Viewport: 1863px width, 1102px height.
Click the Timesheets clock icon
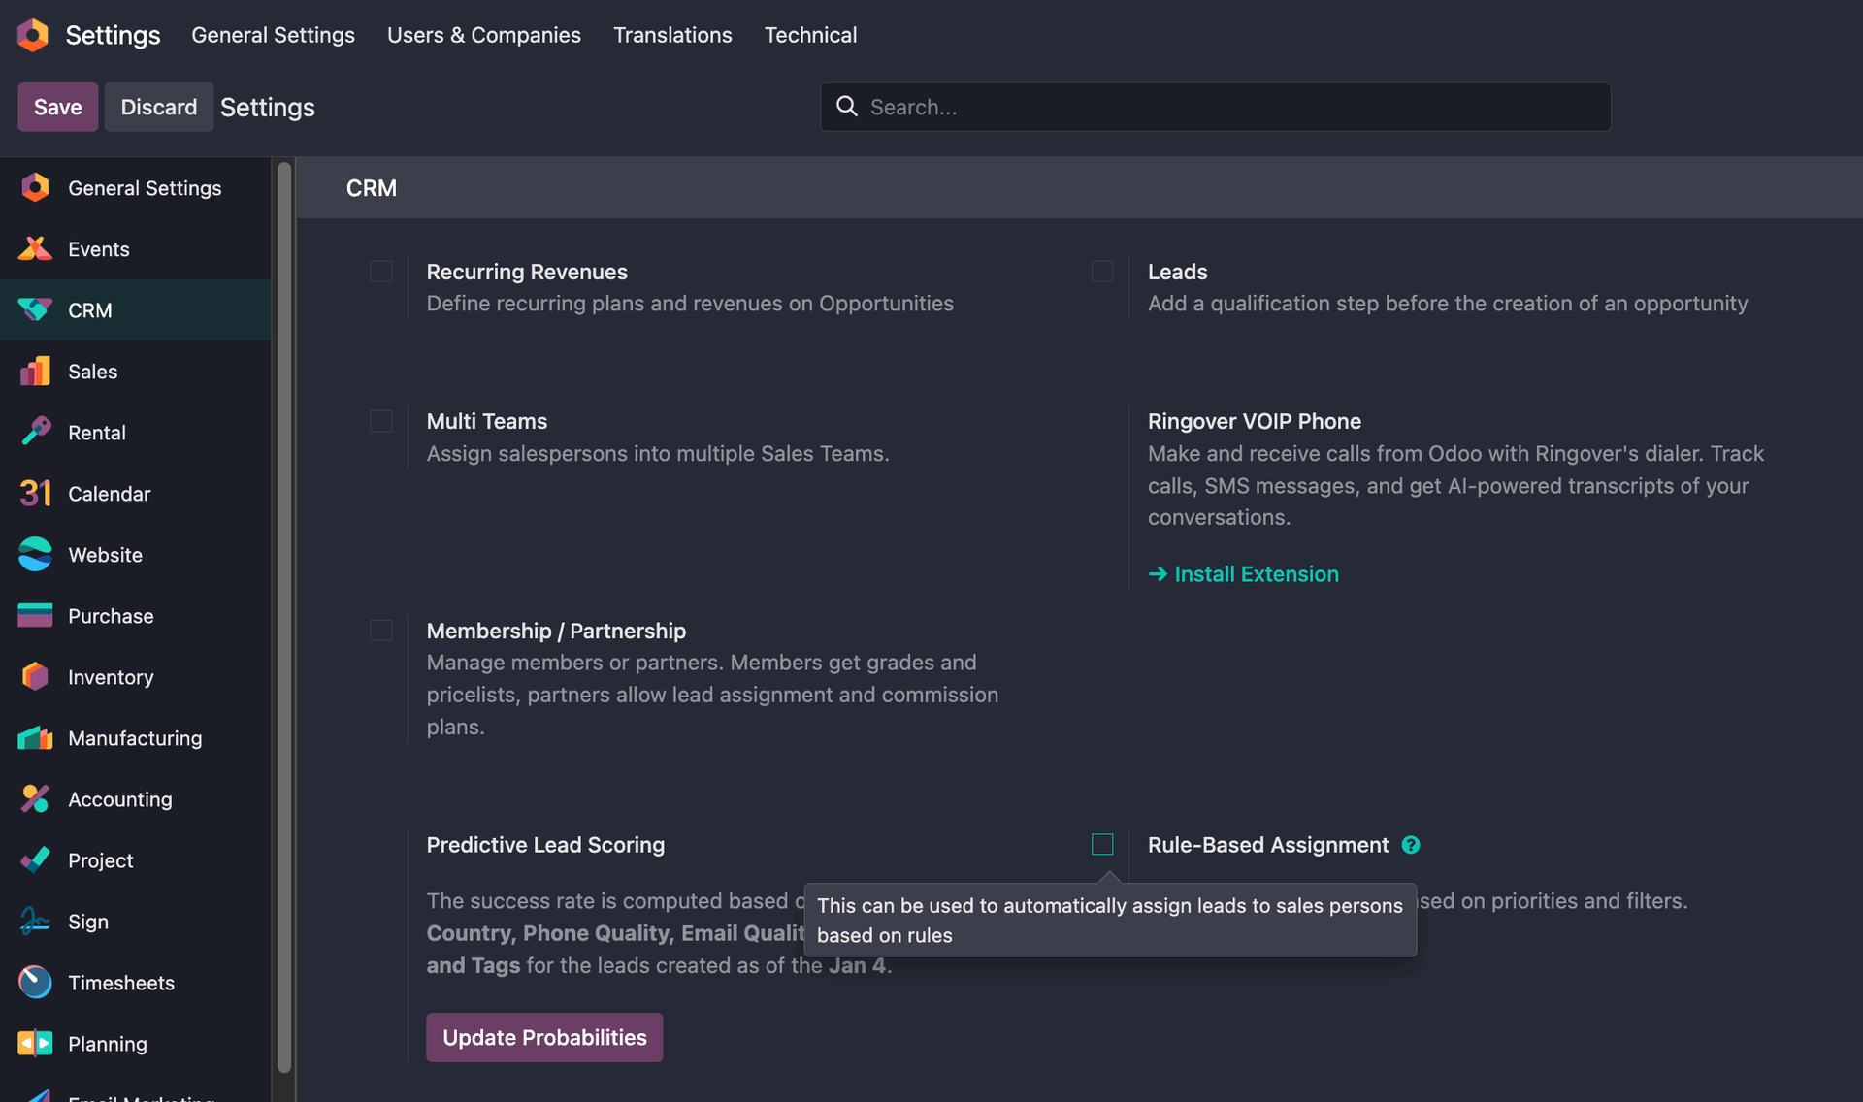point(35,983)
